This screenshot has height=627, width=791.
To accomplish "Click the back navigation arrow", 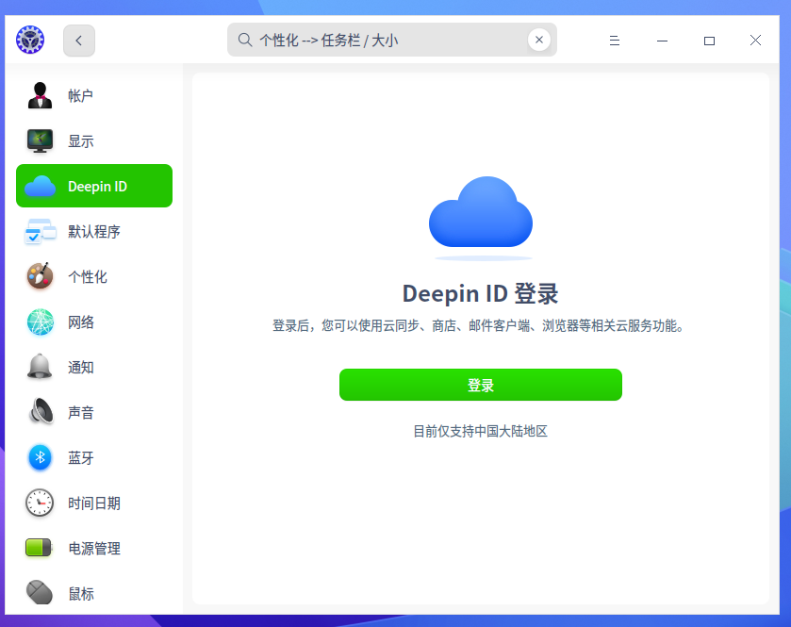I will [x=79, y=40].
